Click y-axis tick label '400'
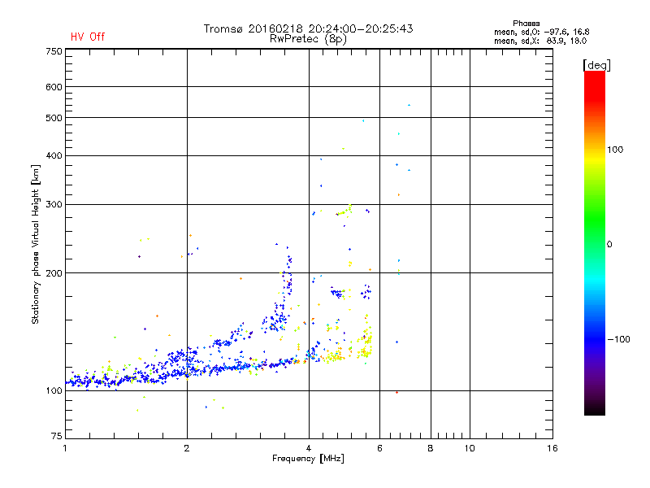 pyautogui.click(x=54, y=155)
